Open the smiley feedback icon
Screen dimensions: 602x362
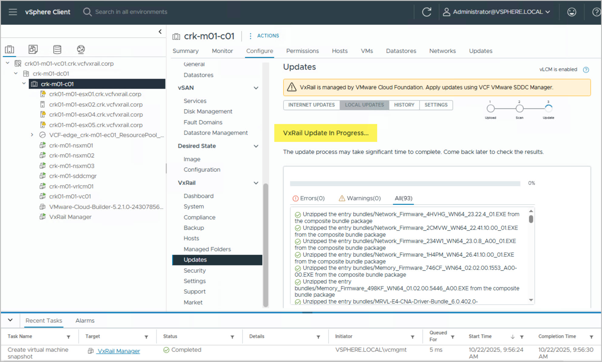(572, 12)
